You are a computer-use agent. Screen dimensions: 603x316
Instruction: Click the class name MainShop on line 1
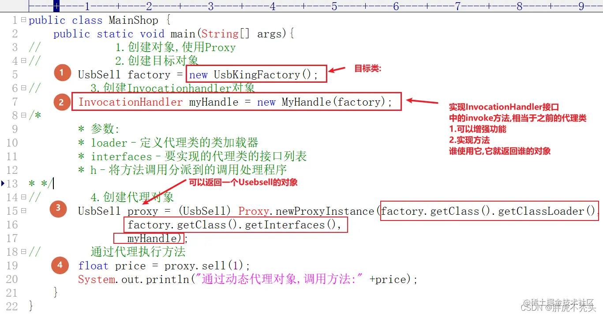pos(133,20)
